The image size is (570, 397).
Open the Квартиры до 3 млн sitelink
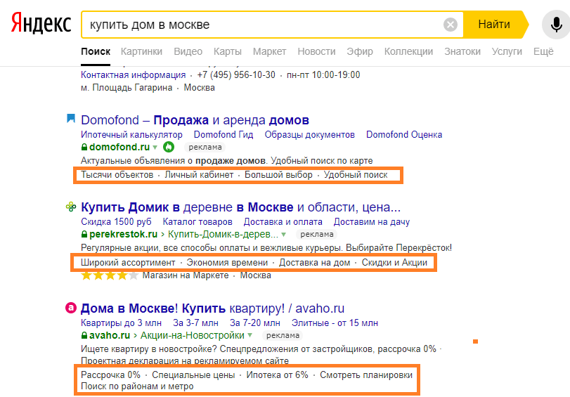click(x=121, y=323)
